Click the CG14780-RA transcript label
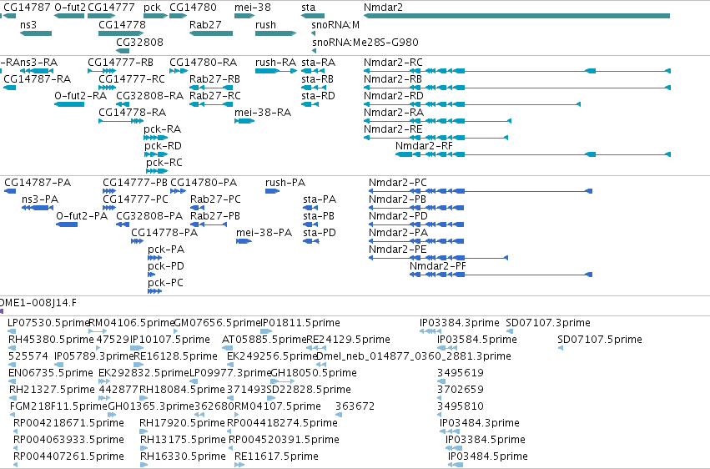Screen dimensions: 710x469 pyautogui.click(x=203, y=63)
